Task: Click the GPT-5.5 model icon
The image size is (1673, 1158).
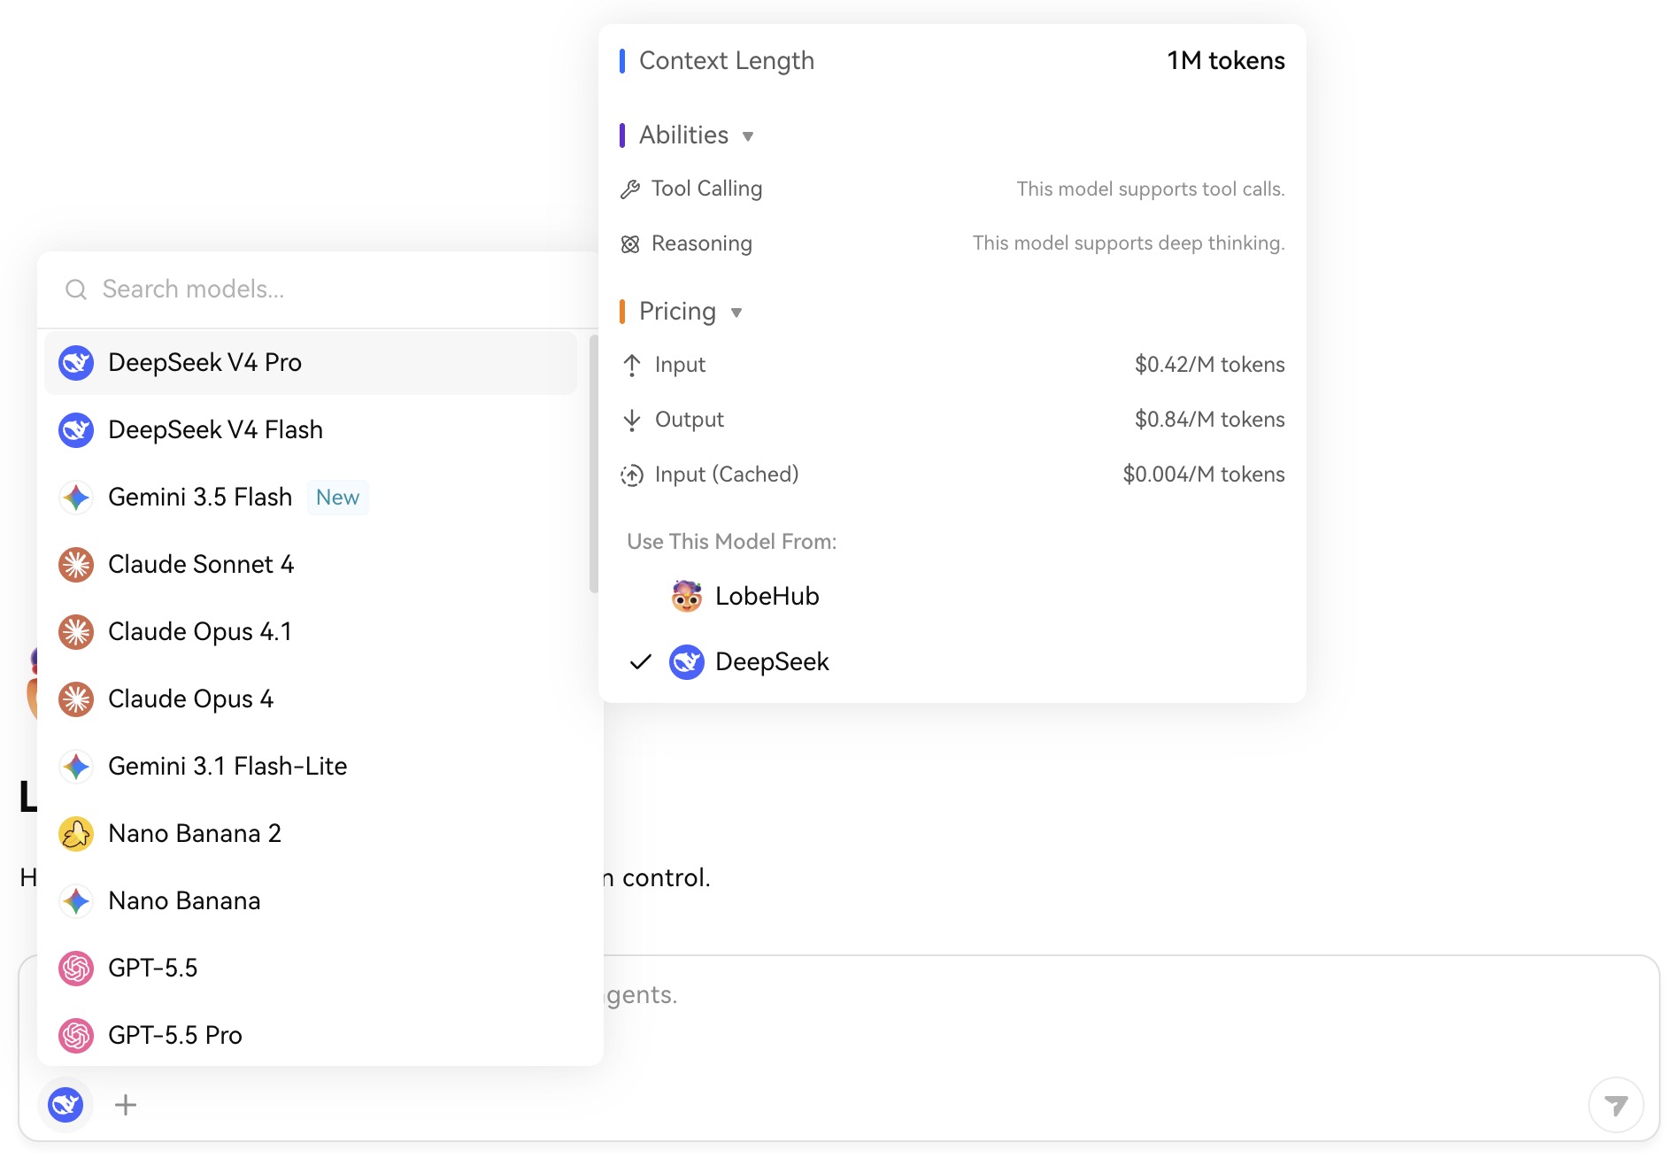Action: (x=76, y=969)
